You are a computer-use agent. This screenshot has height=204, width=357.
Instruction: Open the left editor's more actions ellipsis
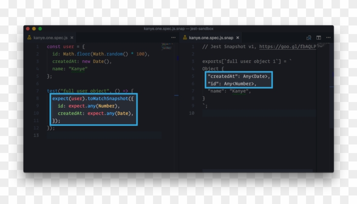173,38
